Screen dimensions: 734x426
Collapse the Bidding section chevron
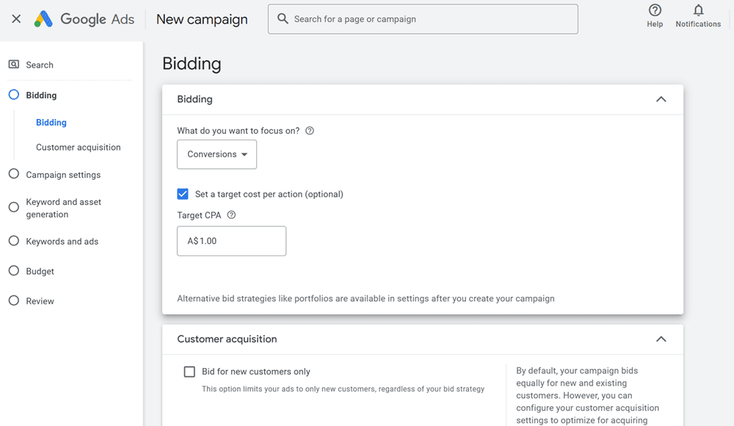coord(661,99)
